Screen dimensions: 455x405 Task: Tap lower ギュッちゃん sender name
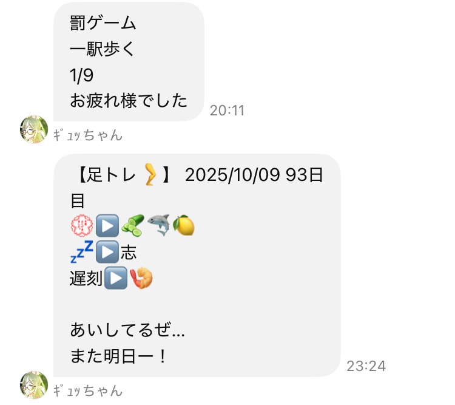tap(88, 391)
